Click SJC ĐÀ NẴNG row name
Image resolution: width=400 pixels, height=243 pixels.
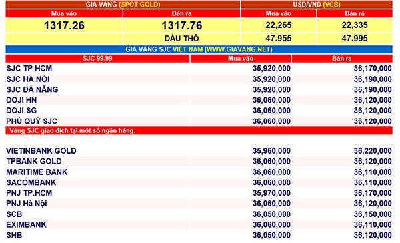[33, 89]
